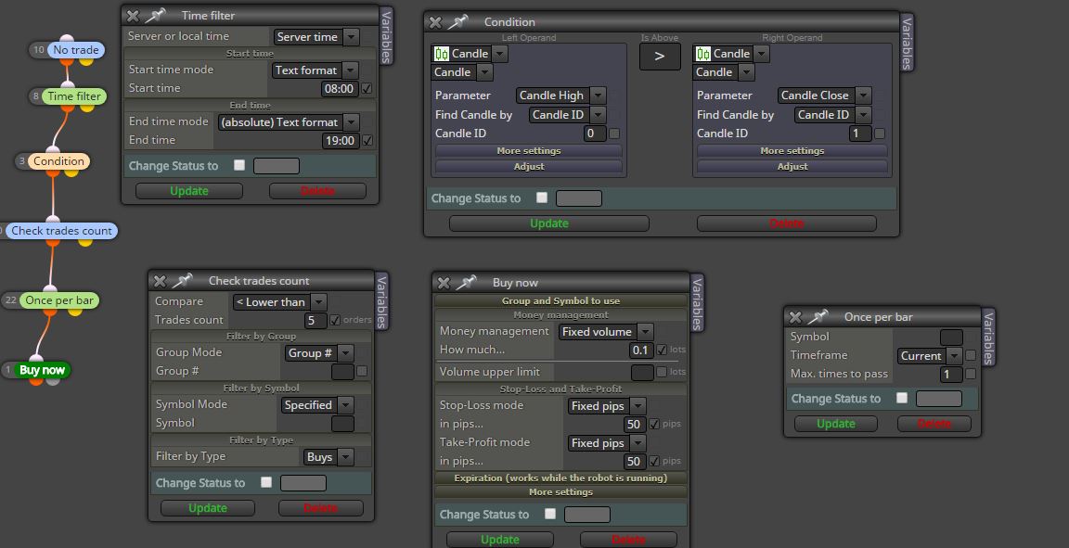Update the Time filter block
This screenshot has height=548, width=1069.
click(189, 191)
